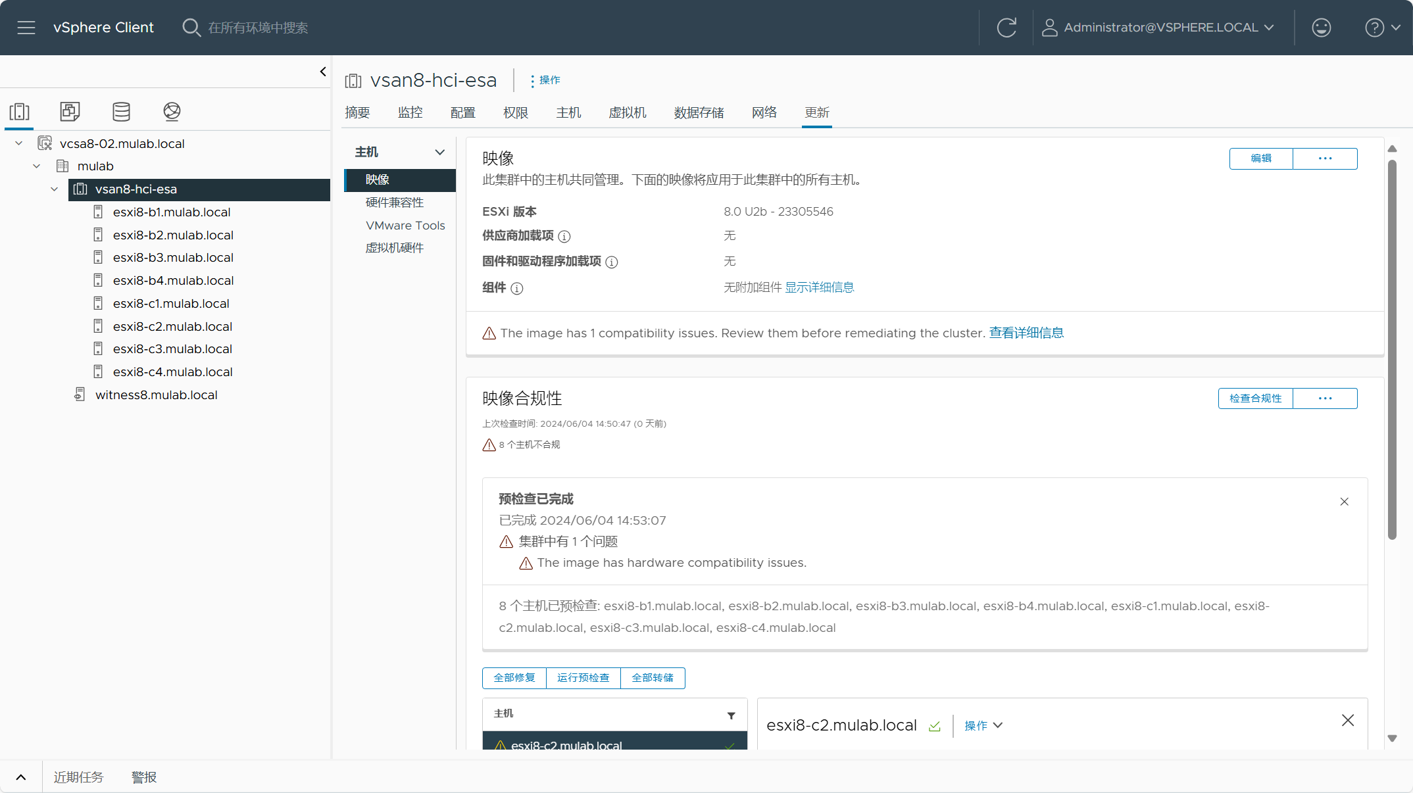
Task: Open the 配置 tab
Action: 463,112
